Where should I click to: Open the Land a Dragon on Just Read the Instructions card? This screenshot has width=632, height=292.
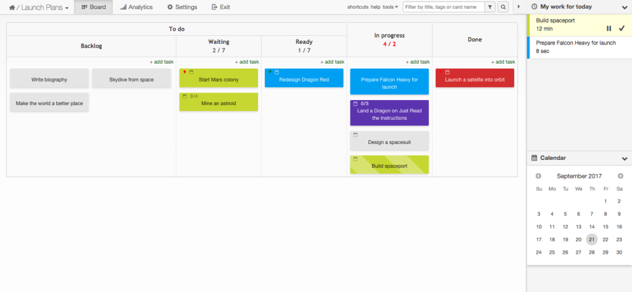(x=389, y=114)
